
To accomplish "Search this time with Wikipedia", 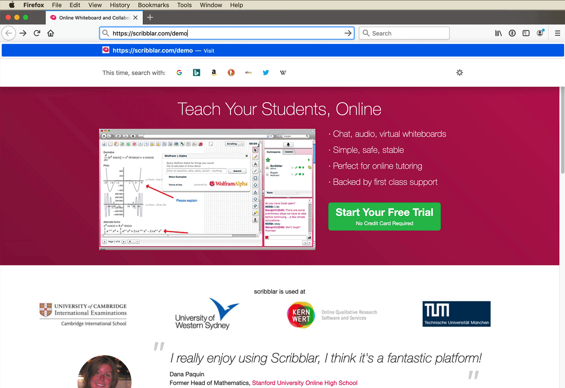I will pos(283,73).
